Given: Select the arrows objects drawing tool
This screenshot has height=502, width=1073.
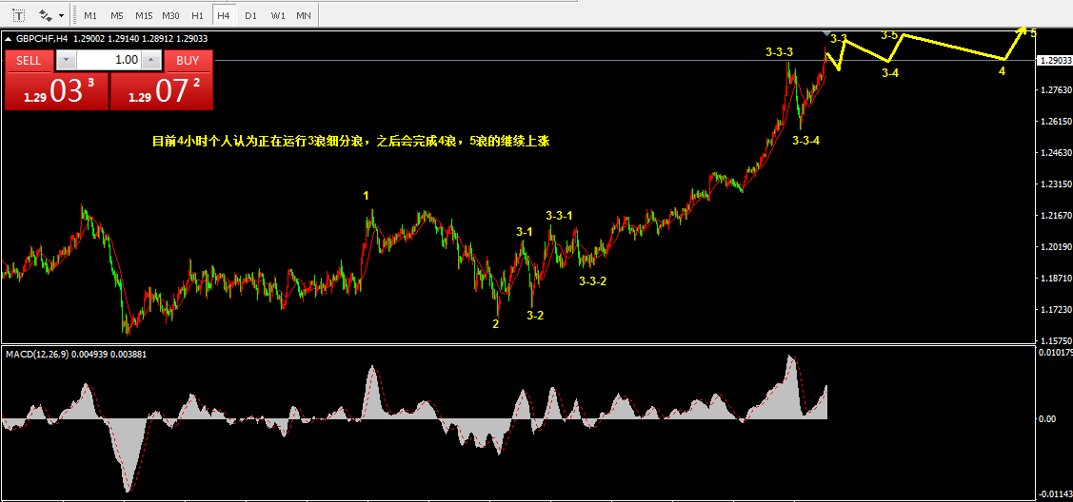Looking at the screenshot, I should click(x=45, y=14).
